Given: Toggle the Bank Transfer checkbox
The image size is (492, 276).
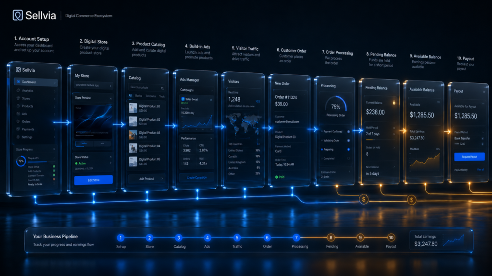Looking at the screenshot, I should [482, 138].
